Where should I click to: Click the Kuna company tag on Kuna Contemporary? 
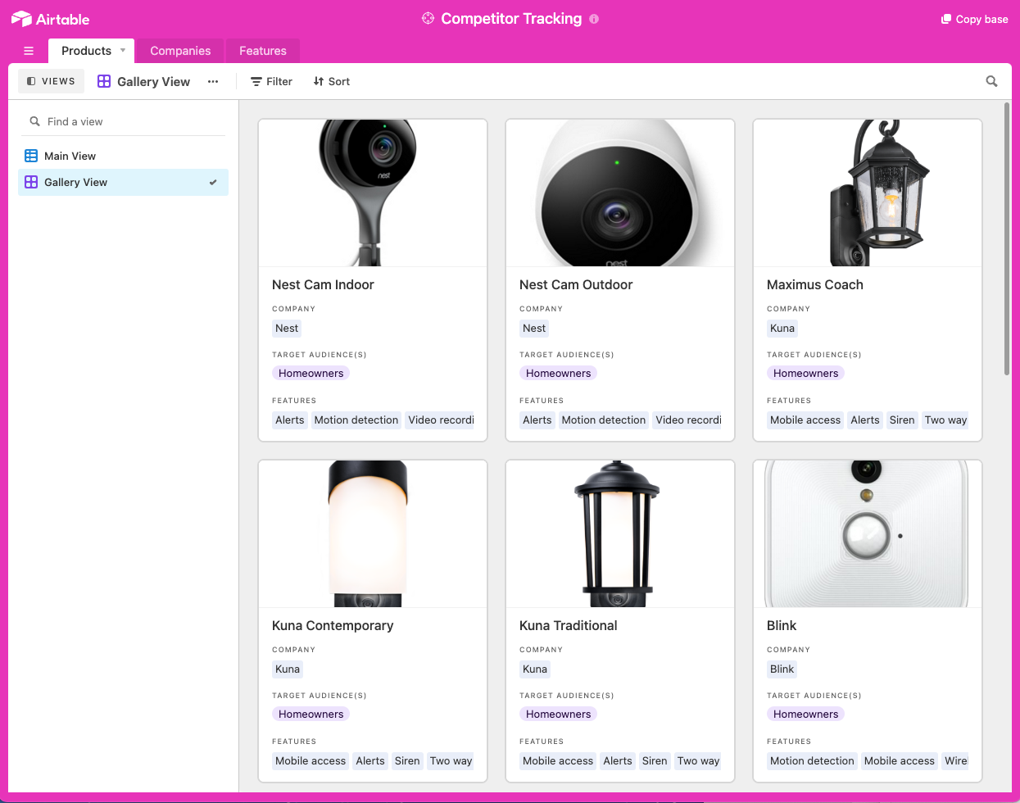coord(288,669)
